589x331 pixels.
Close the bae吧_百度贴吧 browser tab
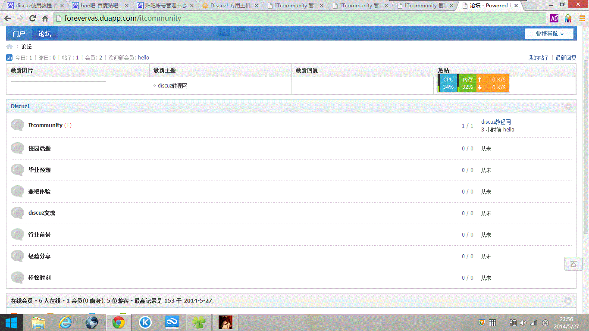point(127,6)
